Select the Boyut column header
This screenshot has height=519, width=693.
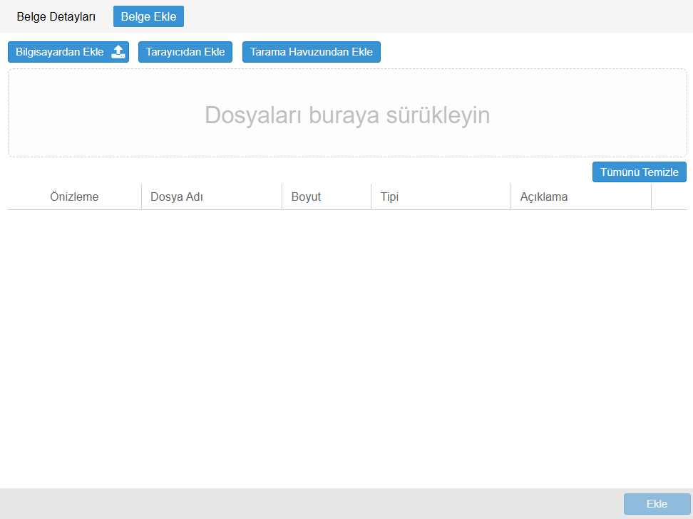[306, 197]
